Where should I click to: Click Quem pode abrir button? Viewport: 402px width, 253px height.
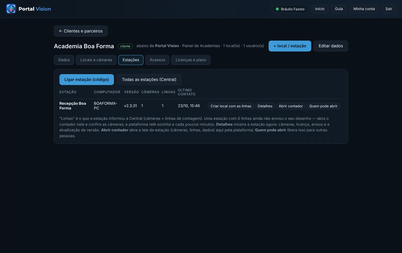coord(323,106)
